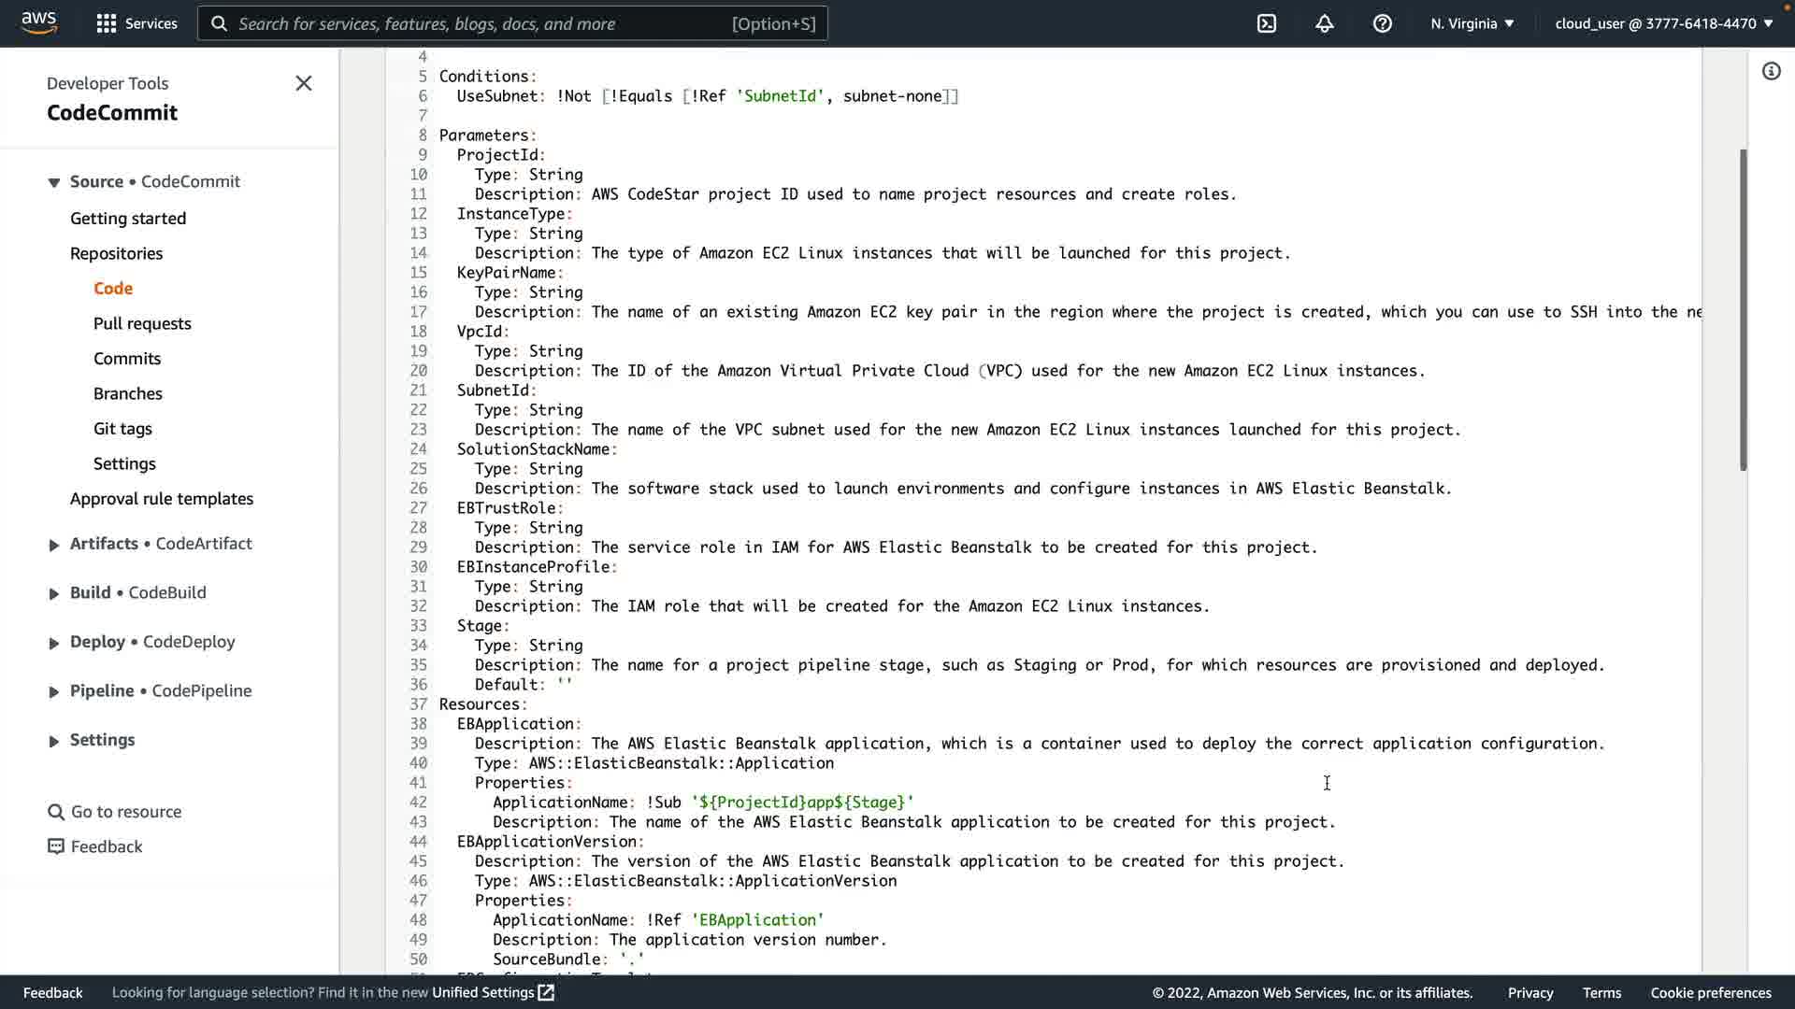This screenshot has width=1795, height=1009.
Task: Open the notifications bell
Action: pyautogui.click(x=1324, y=23)
